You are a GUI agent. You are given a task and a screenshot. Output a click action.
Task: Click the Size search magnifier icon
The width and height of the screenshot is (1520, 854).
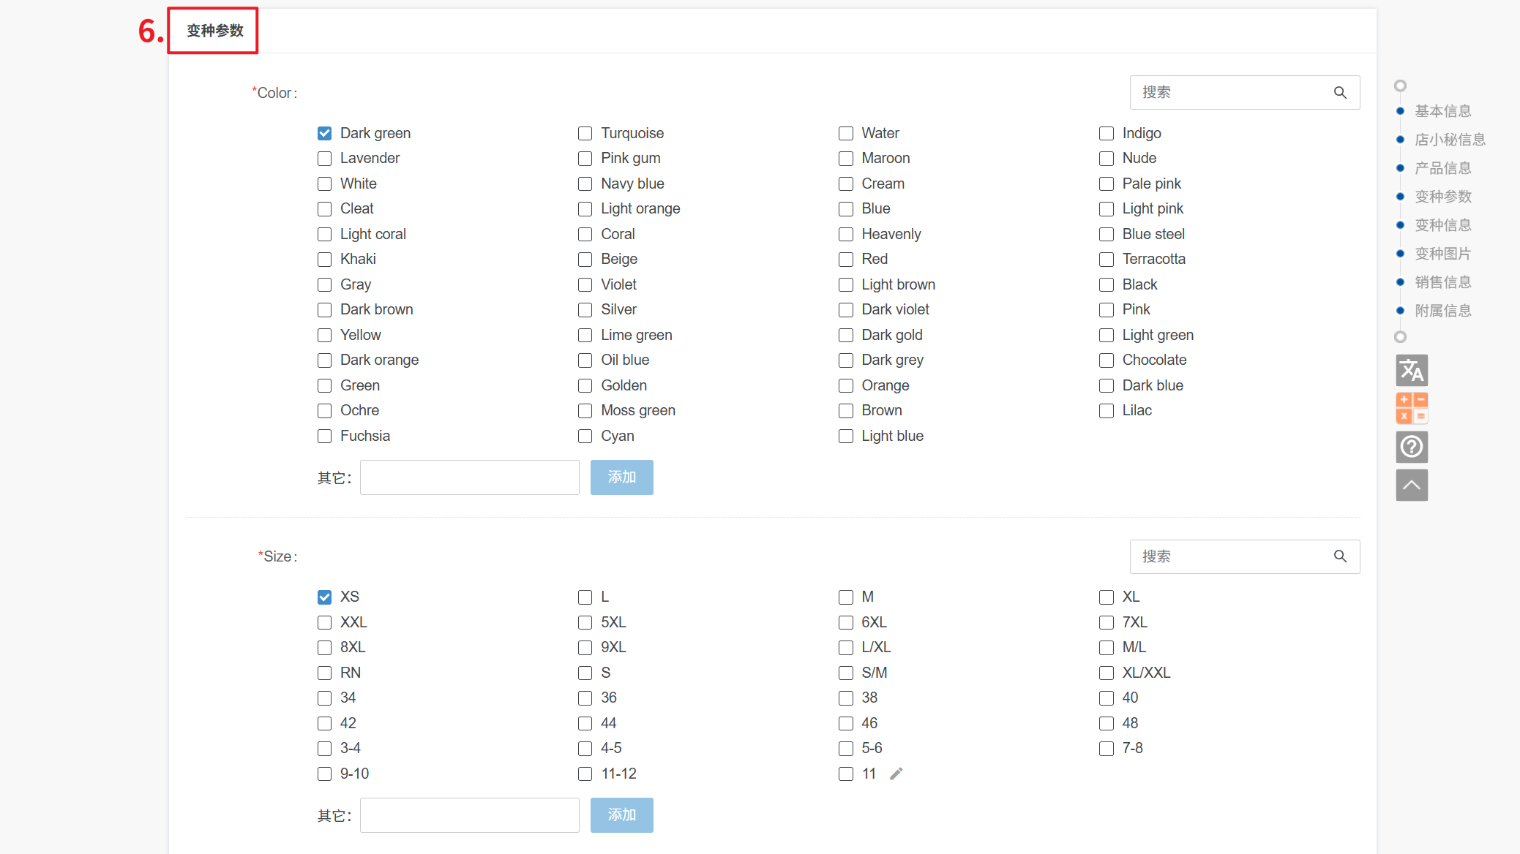tap(1340, 556)
